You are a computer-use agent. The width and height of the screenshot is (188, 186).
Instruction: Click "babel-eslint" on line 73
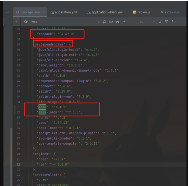click(x=50, y=65)
